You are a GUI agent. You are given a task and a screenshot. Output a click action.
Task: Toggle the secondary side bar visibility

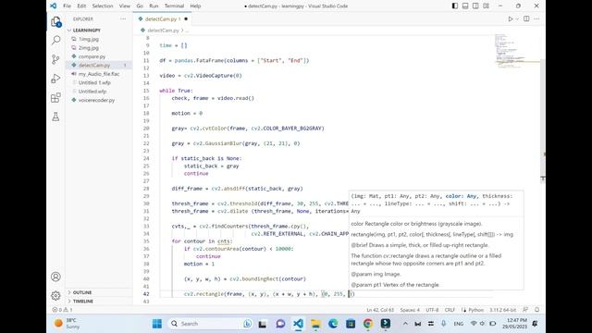click(x=475, y=6)
